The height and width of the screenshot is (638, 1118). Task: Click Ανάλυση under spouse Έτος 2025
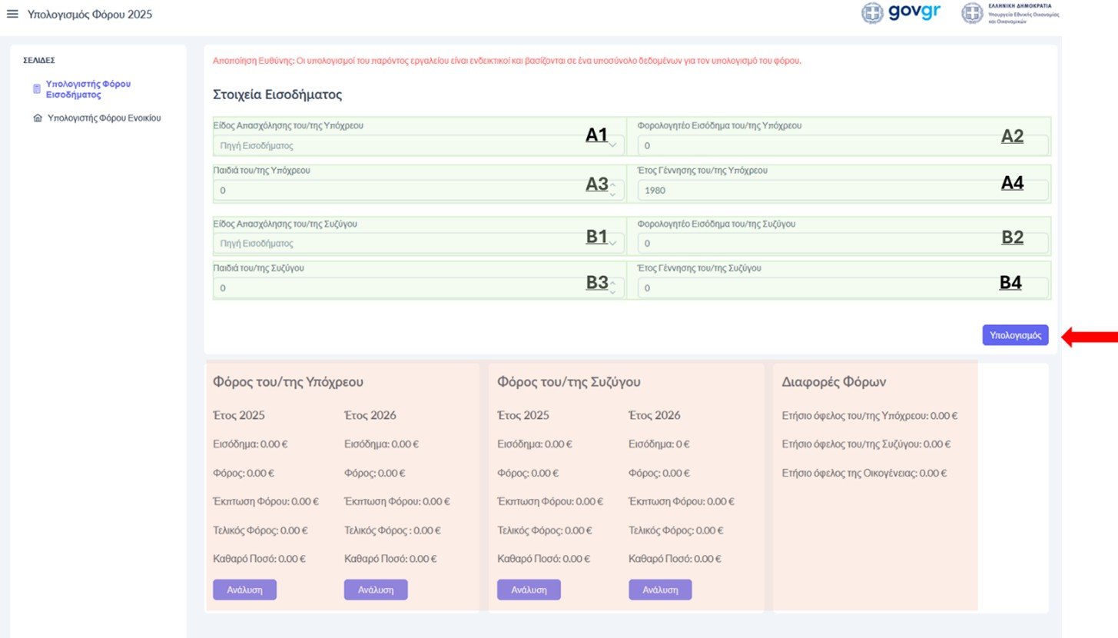point(529,590)
